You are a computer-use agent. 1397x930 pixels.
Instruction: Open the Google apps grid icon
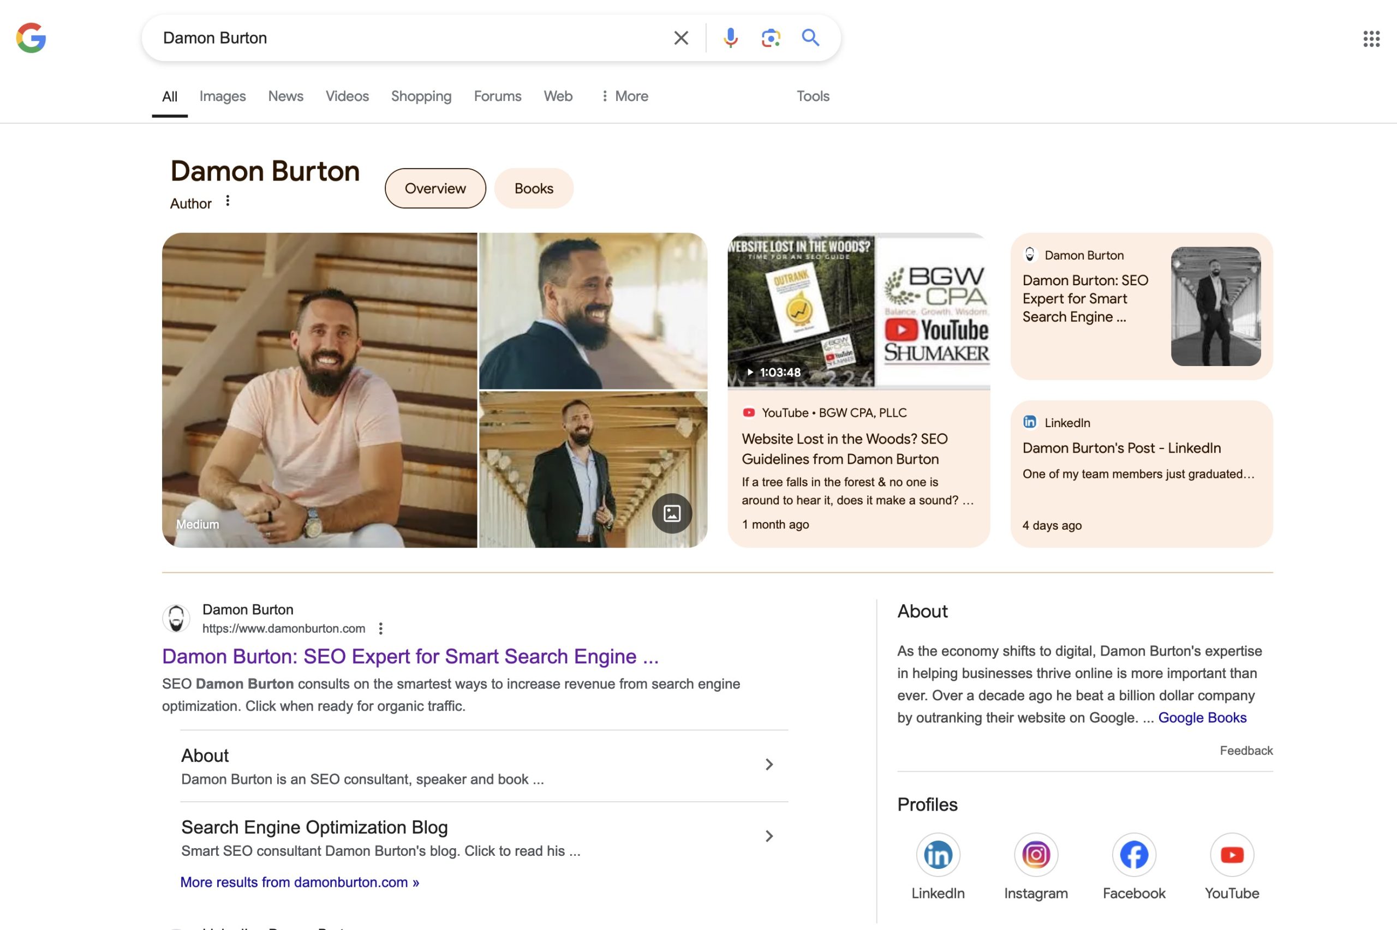pyautogui.click(x=1371, y=39)
